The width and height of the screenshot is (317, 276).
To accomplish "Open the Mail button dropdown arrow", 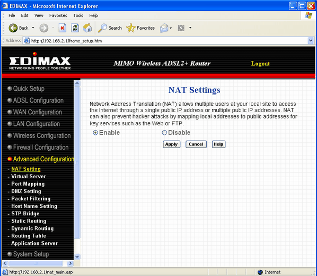I will click(x=171, y=28).
